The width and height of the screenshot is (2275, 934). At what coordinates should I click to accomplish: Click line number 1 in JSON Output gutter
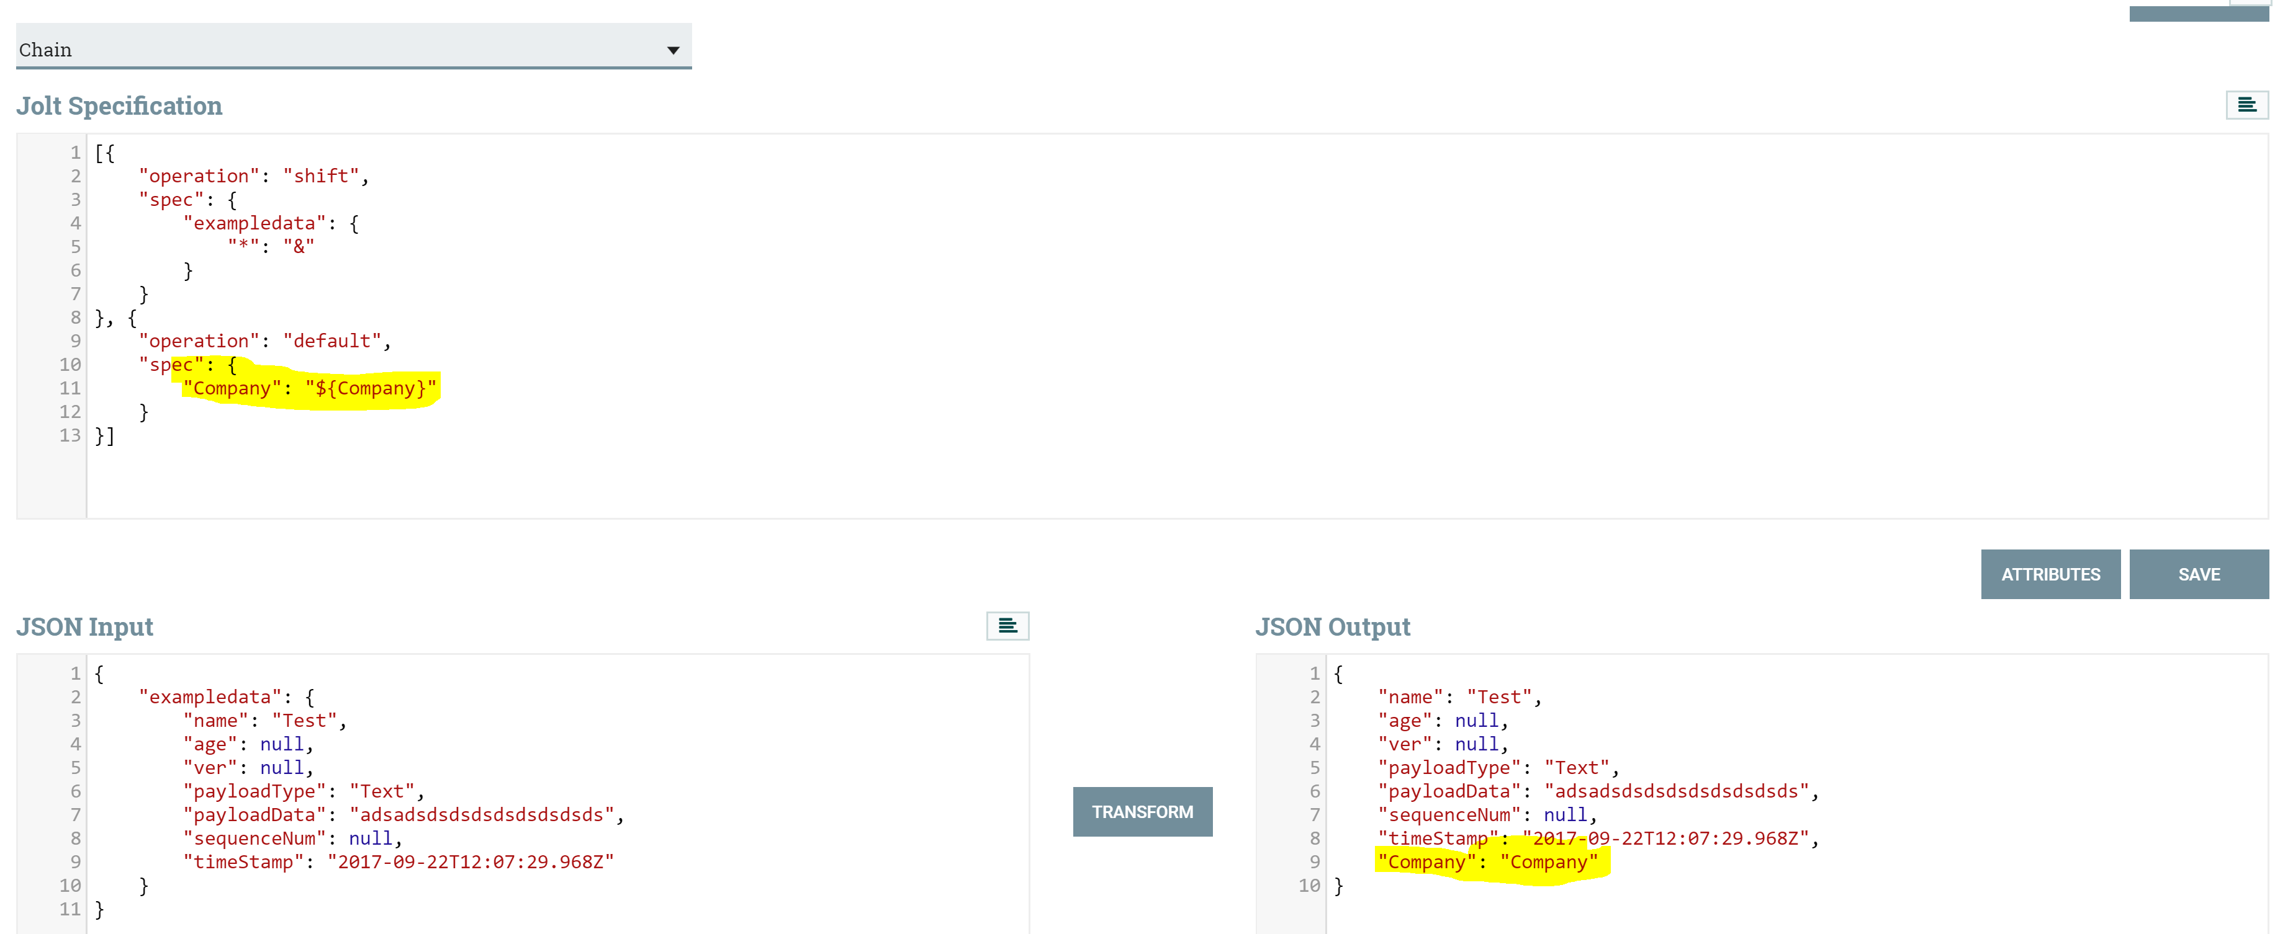click(1313, 674)
